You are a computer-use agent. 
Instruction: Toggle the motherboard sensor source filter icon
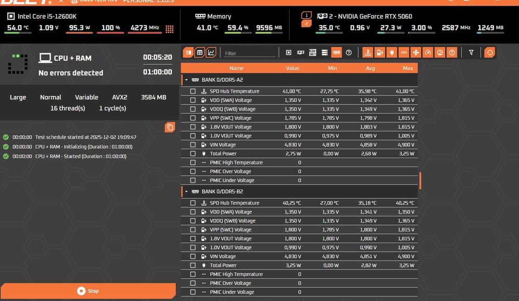point(312,52)
